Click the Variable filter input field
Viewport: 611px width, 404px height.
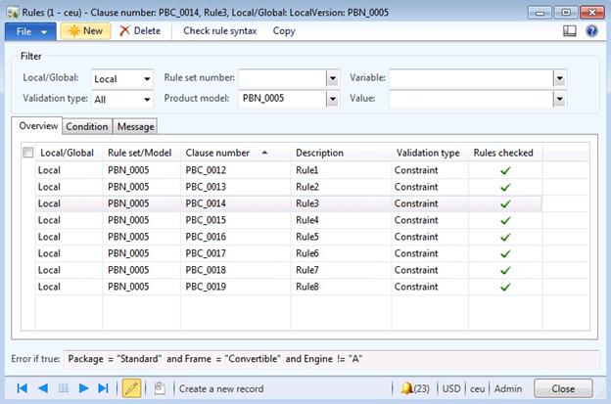472,78
